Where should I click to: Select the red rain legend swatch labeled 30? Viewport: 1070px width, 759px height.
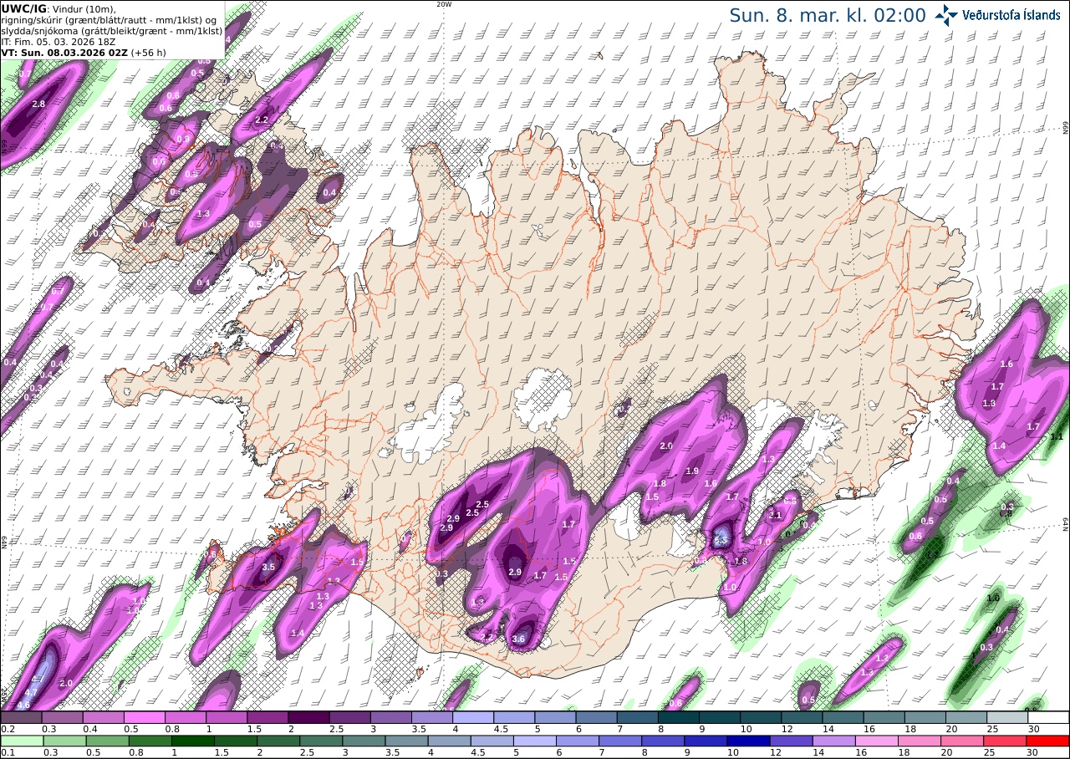tap(1049, 741)
